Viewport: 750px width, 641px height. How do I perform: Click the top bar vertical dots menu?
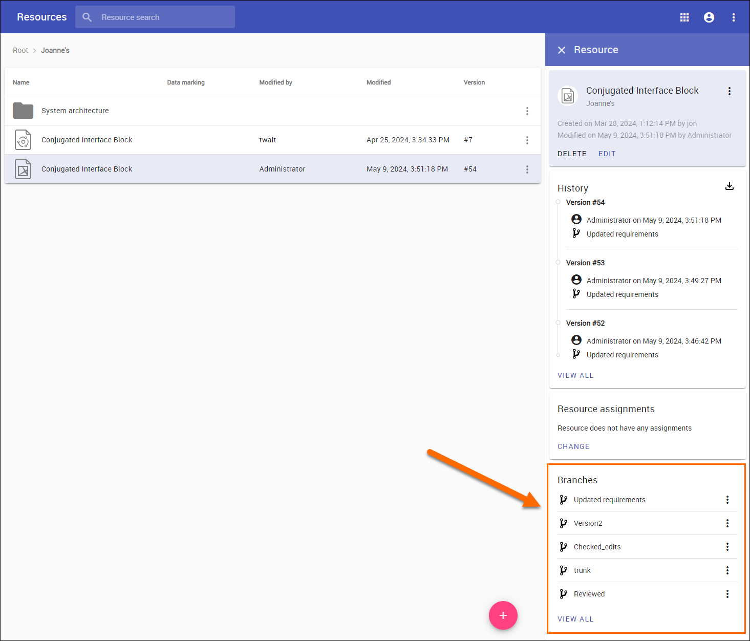point(734,17)
